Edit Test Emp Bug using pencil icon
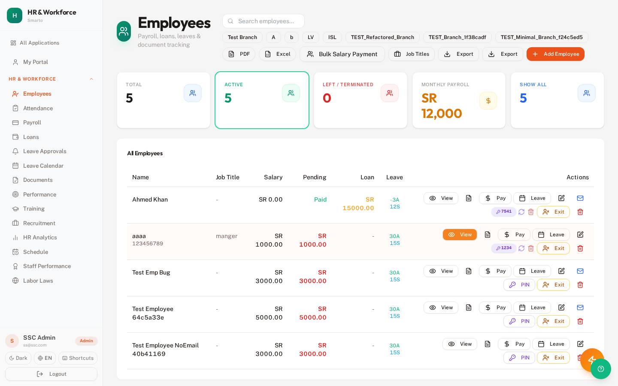618x386 pixels. click(561, 271)
